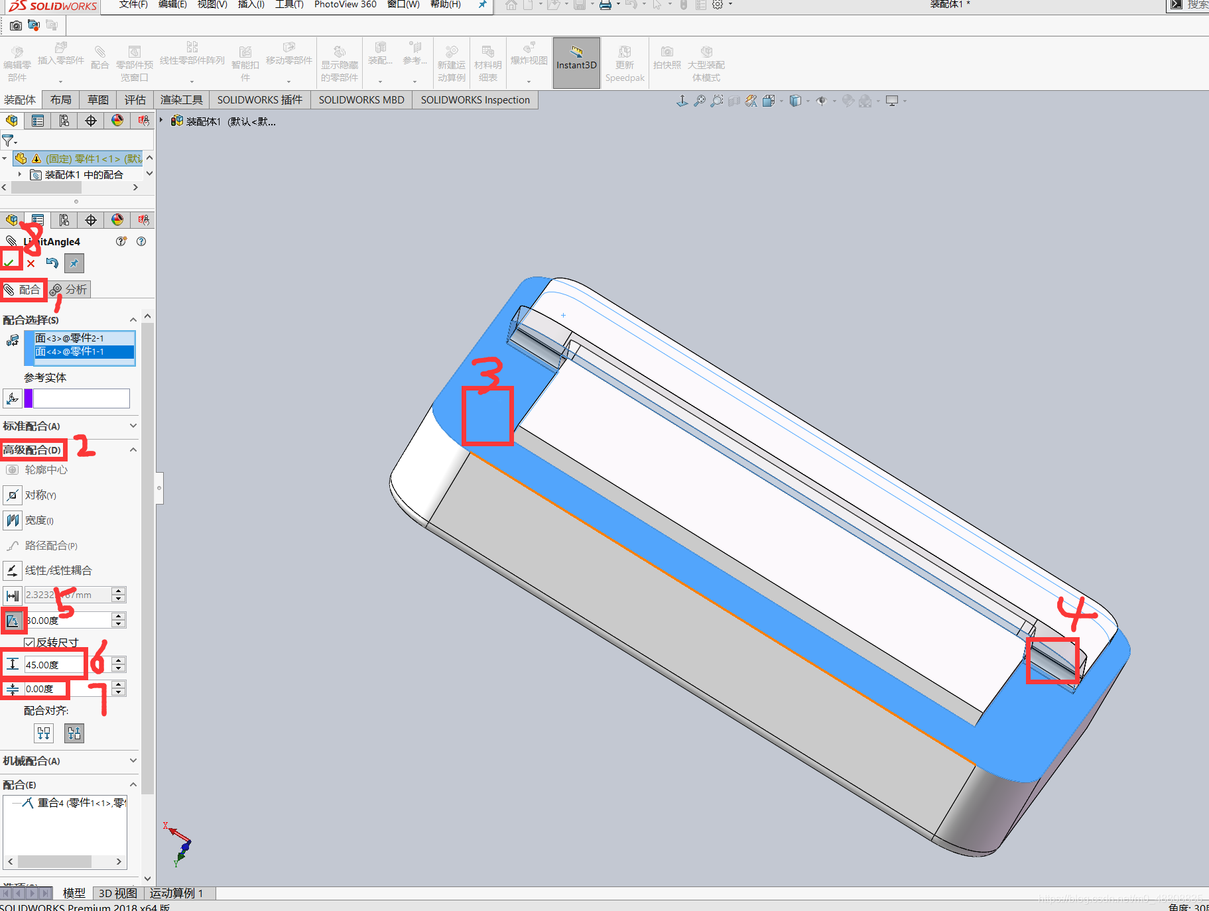Open the 运动算例 1 bottom tab
Viewport: 1209px width, 911px height.
[176, 893]
